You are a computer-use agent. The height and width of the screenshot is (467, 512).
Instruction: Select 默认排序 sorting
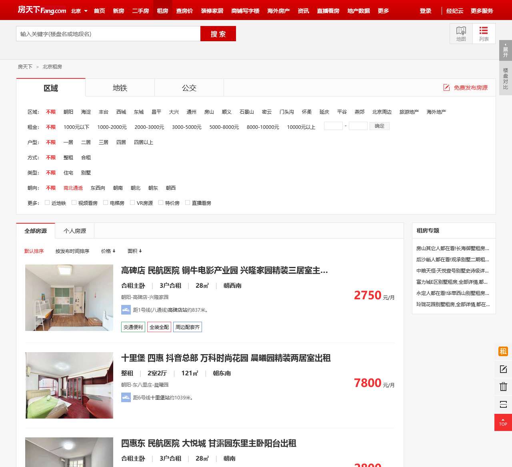click(x=34, y=251)
